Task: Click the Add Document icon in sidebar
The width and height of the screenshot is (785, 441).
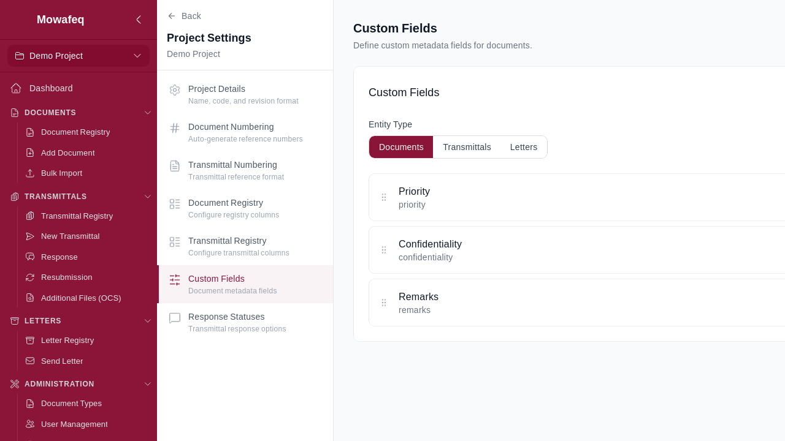Action: pyautogui.click(x=30, y=153)
